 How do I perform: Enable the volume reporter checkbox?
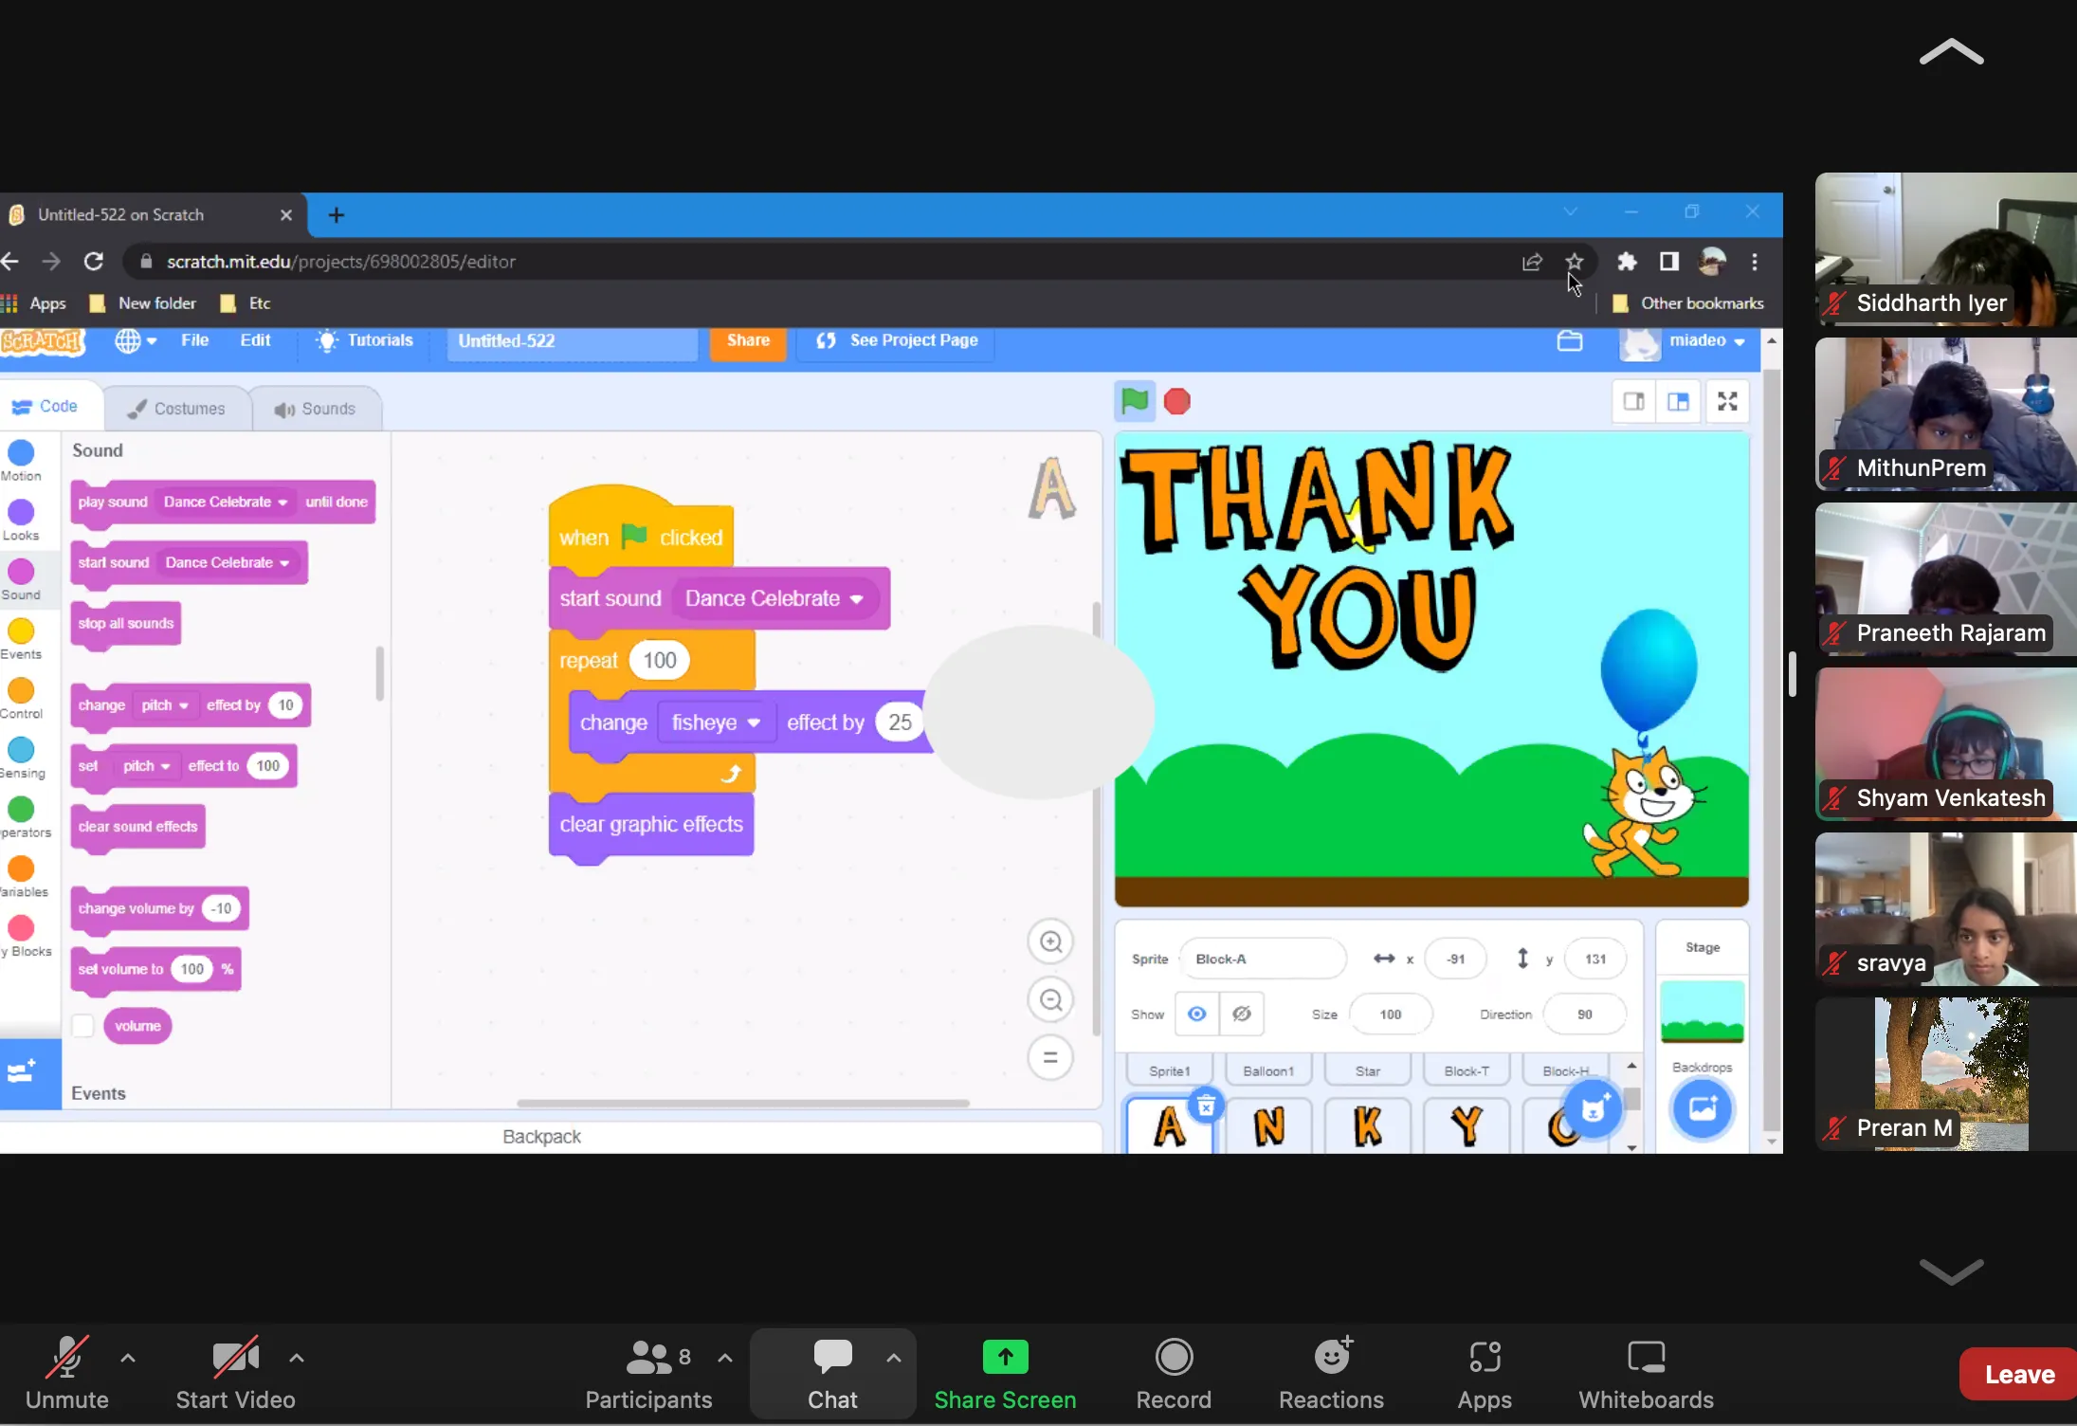83,1026
